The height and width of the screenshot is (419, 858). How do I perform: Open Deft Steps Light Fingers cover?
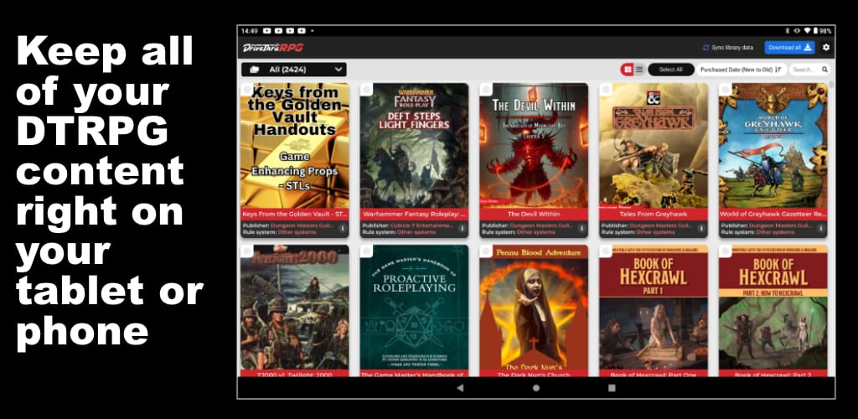tap(414, 146)
